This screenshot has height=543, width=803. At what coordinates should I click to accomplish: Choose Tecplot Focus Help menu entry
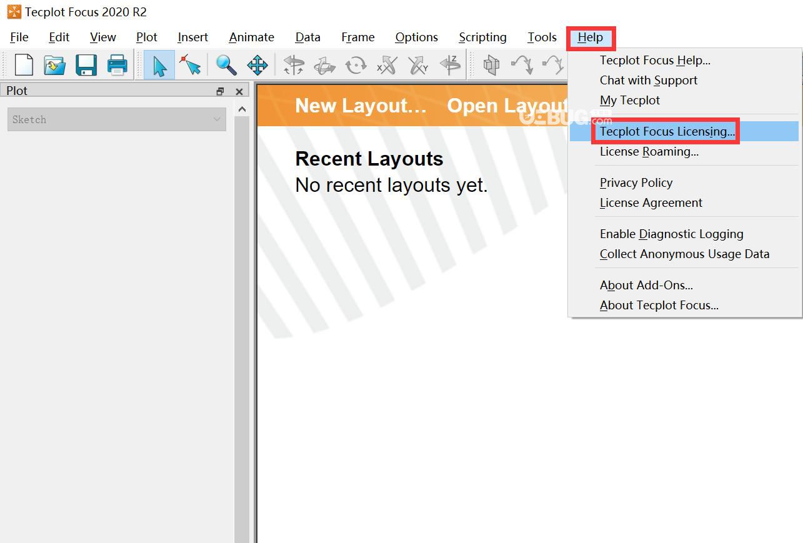pos(684,61)
